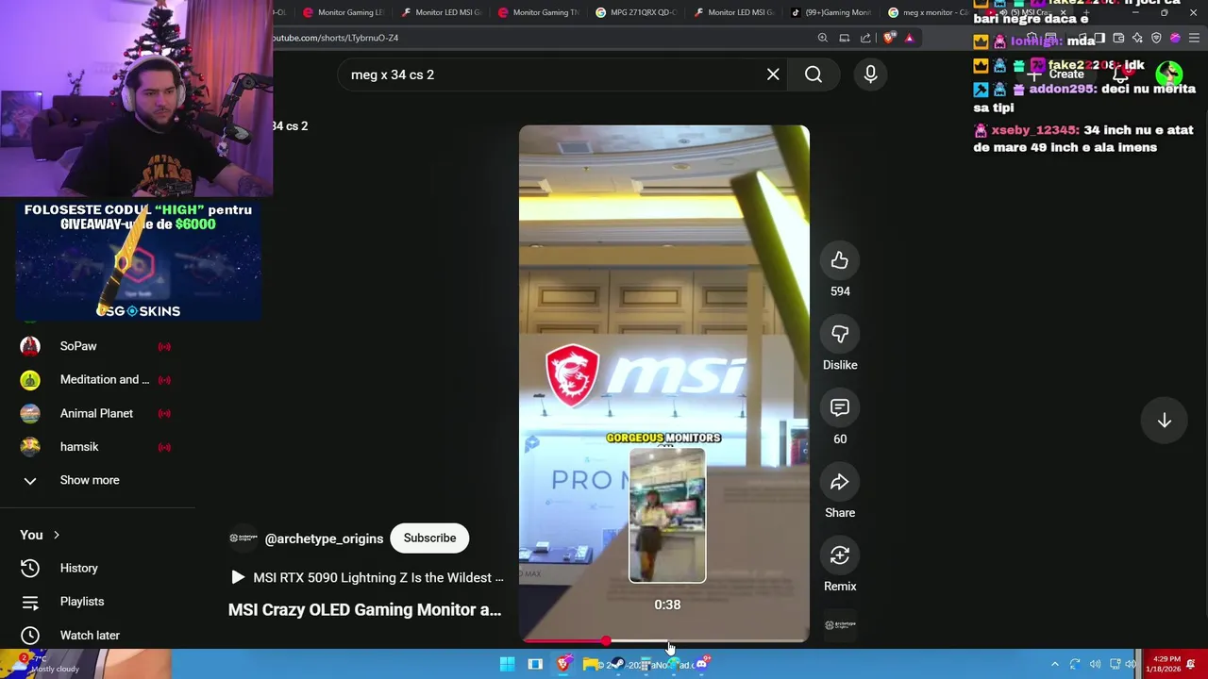Switch to meg x monitor Google tab
Viewport: 1208px width, 679px height.
(x=929, y=12)
